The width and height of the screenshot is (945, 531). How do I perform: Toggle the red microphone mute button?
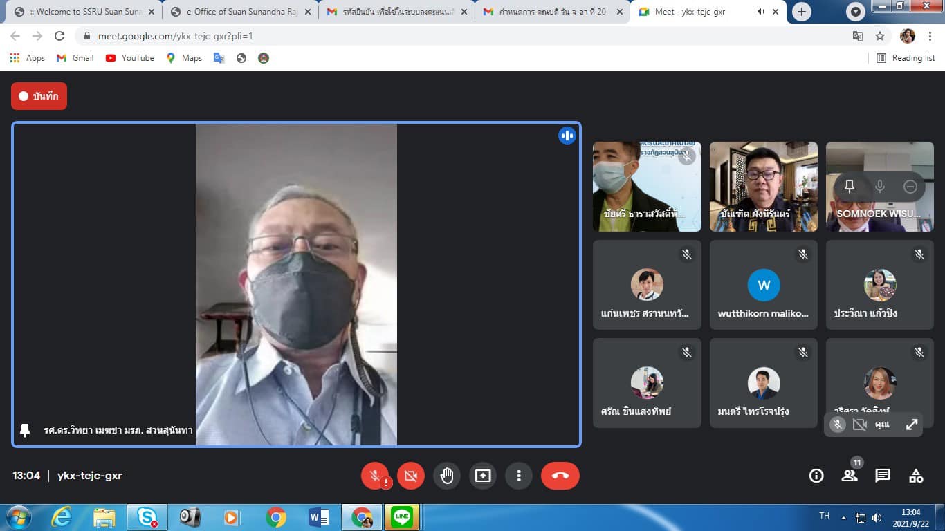tap(374, 476)
